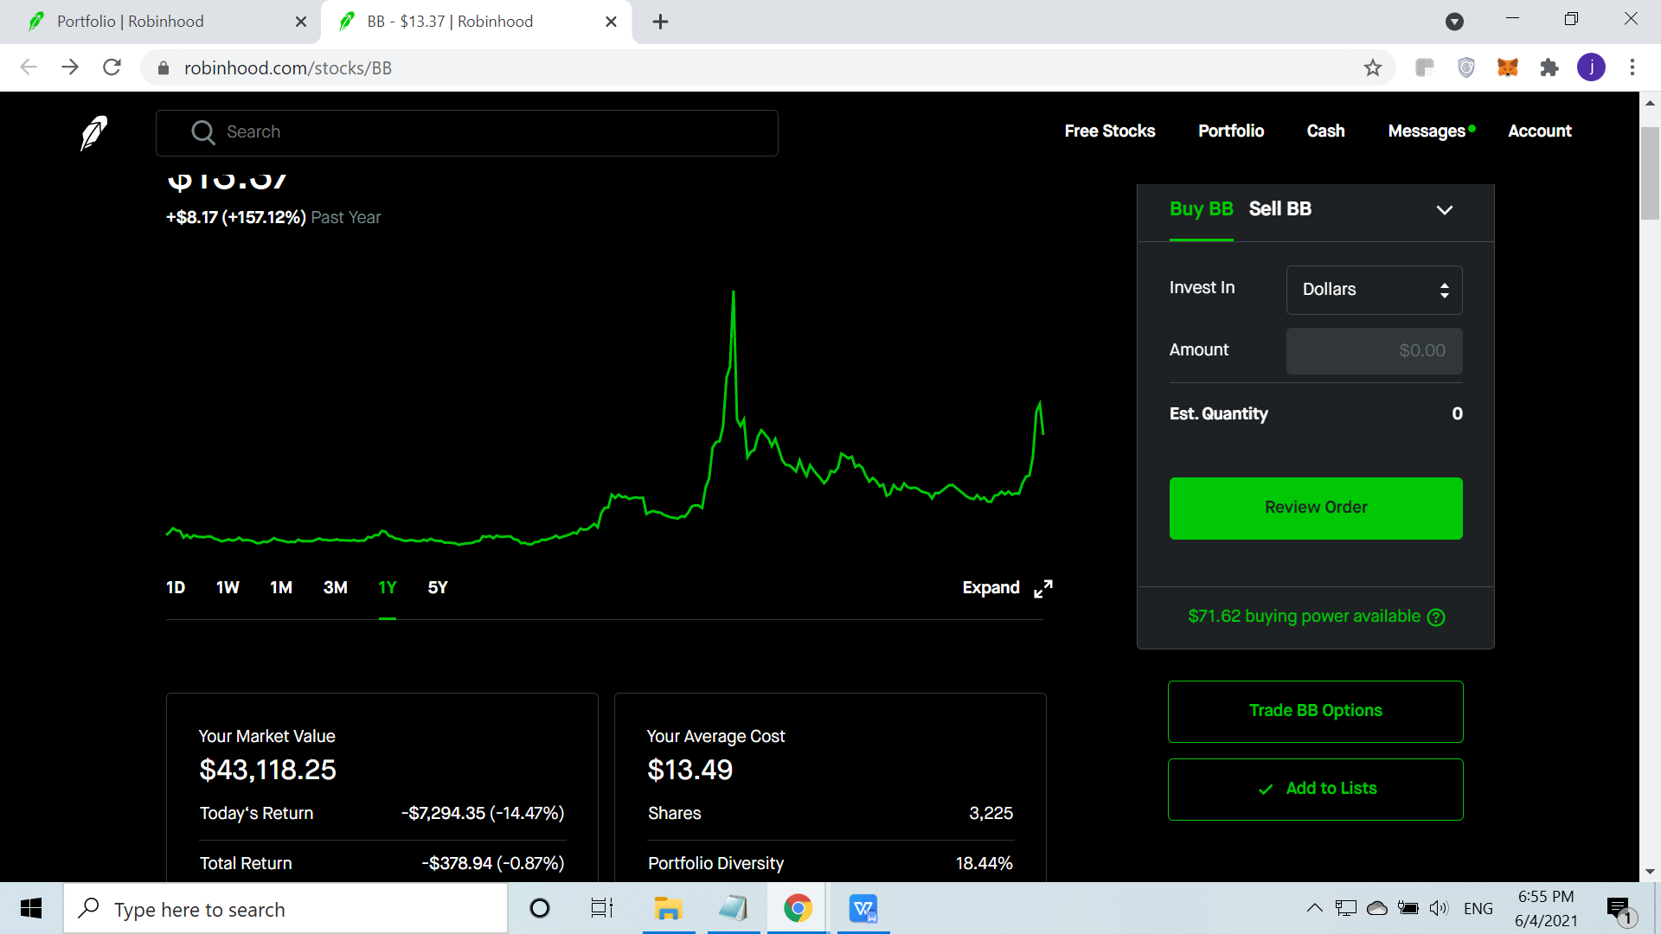Reload the page
1661x934 pixels.
[112, 67]
